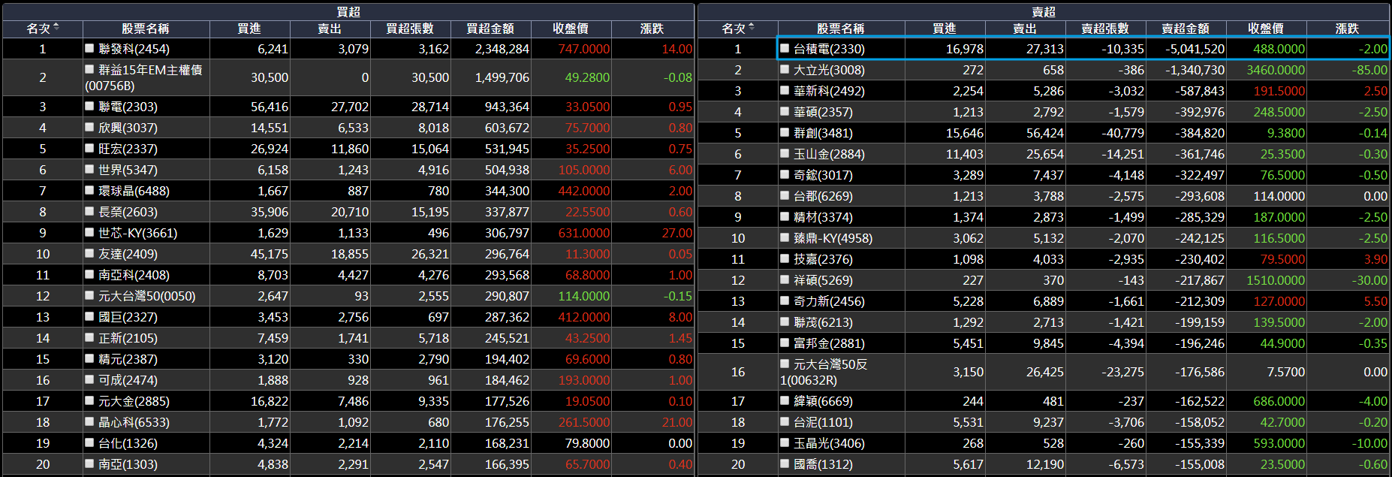Open stock name 華碩(2357)

(x=823, y=112)
